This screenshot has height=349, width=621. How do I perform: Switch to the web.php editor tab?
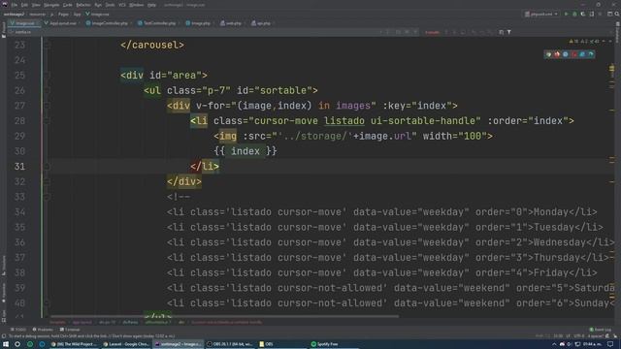(231, 23)
